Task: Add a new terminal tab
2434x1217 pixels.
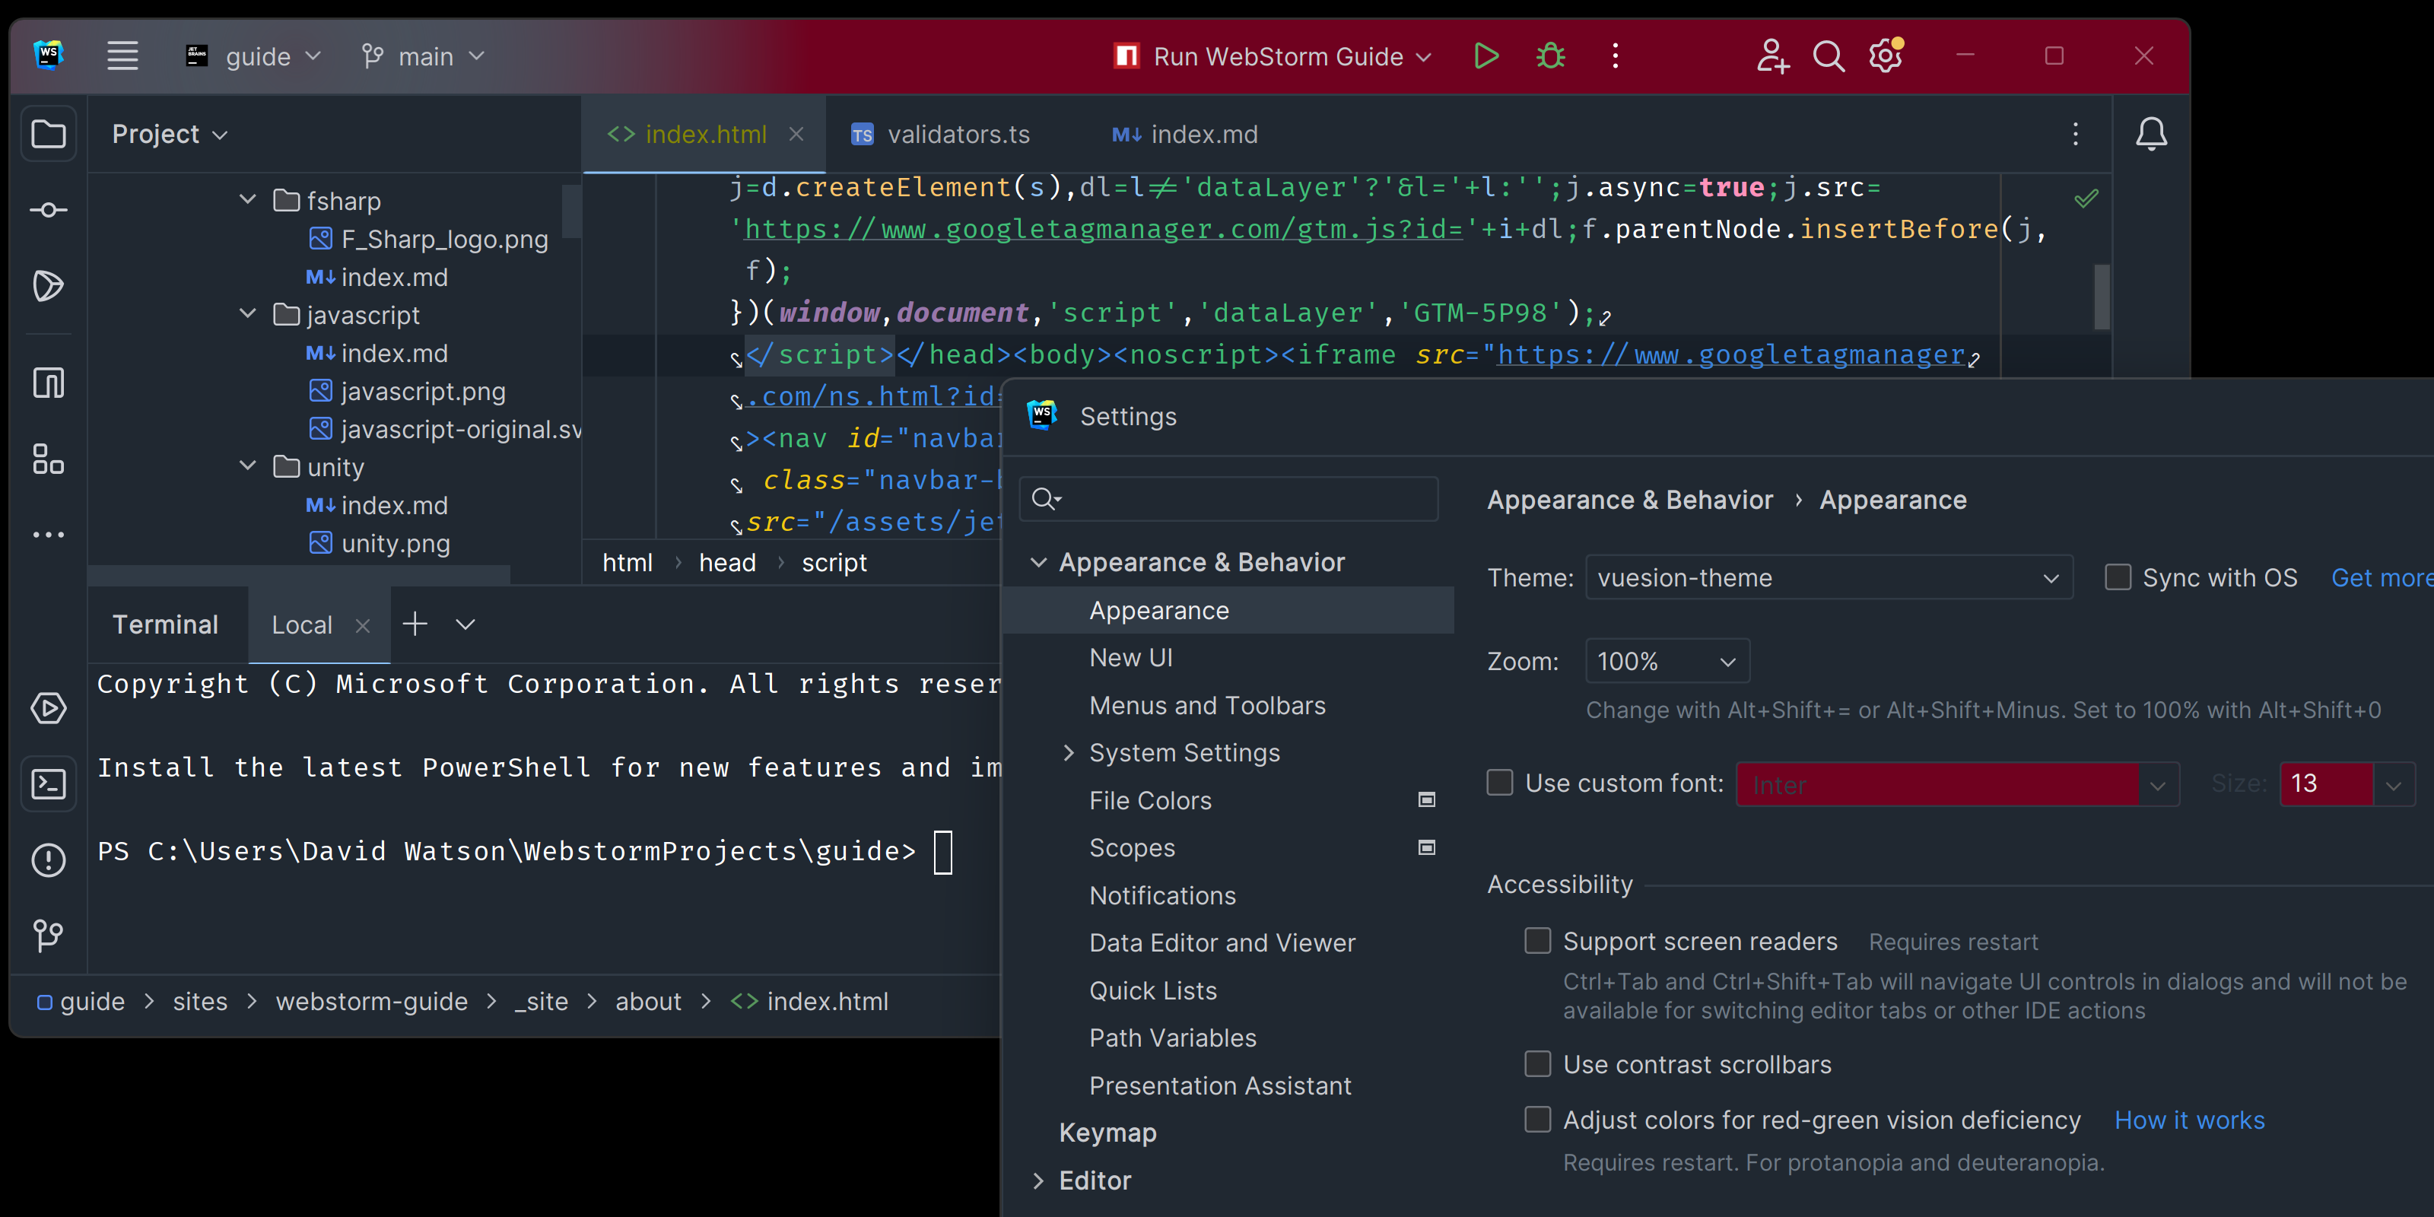Action: [x=415, y=624]
